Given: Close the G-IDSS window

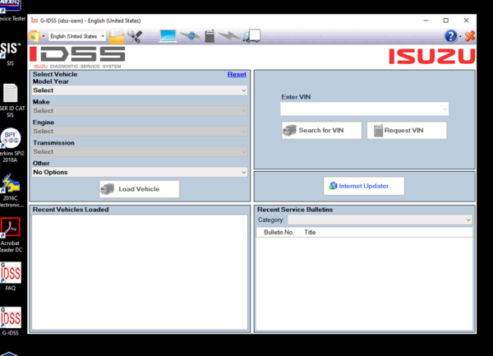Looking at the screenshot, I should pos(466,21).
